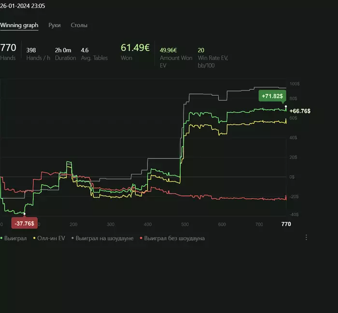This screenshot has height=313, width=338.
Task: Click the 100$ y-axis label
Action: pyautogui.click(x=295, y=84)
